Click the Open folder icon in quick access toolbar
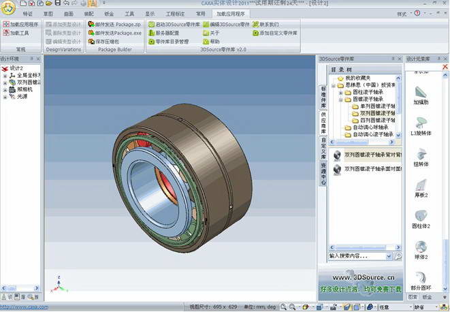Image resolution: width=450 pixels, height=312 pixels. pos(49,3)
